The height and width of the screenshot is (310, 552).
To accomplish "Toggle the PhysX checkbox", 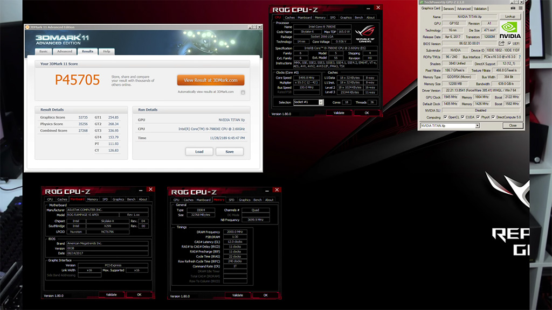I will 478,117.
